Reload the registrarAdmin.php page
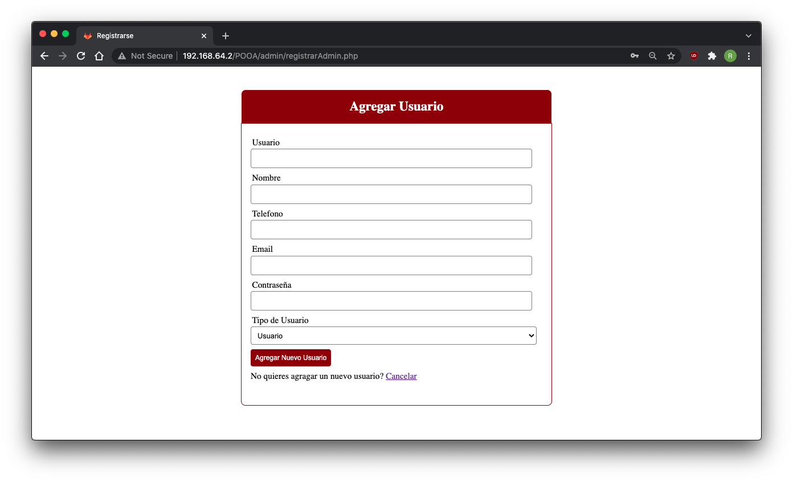 click(80, 55)
